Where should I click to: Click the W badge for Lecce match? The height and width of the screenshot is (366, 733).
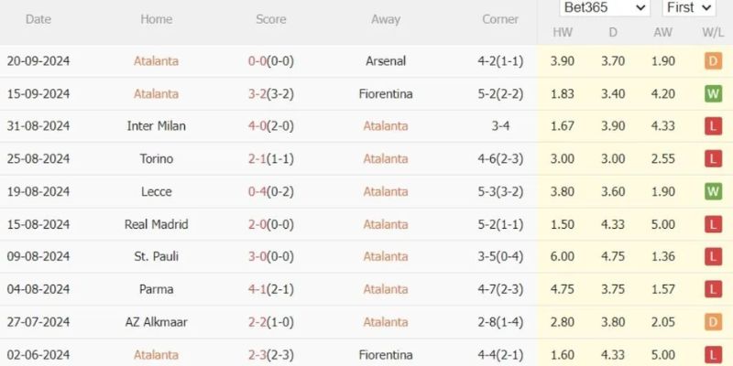(x=713, y=192)
